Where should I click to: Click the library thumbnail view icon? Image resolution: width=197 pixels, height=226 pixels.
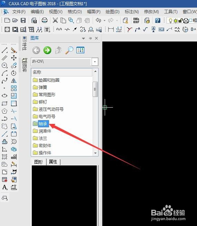click(x=80, y=50)
